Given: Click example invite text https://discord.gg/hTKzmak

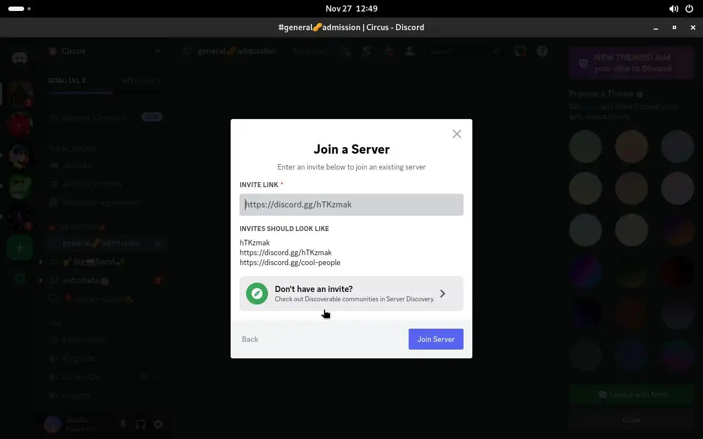Looking at the screenshot, I should coord(286,252).
